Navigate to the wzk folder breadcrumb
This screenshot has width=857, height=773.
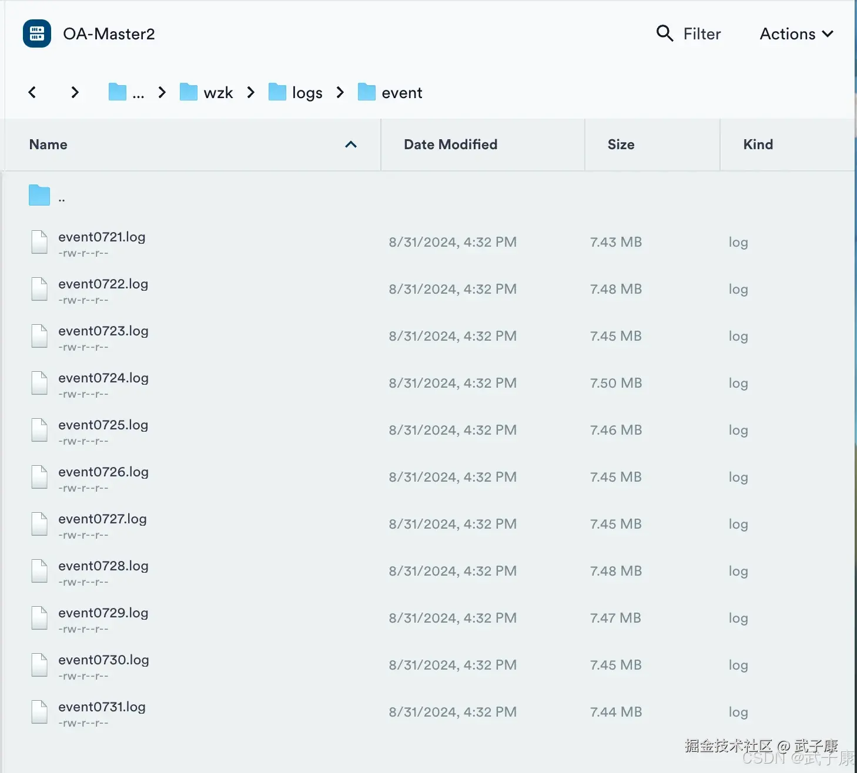pos(206,92)
